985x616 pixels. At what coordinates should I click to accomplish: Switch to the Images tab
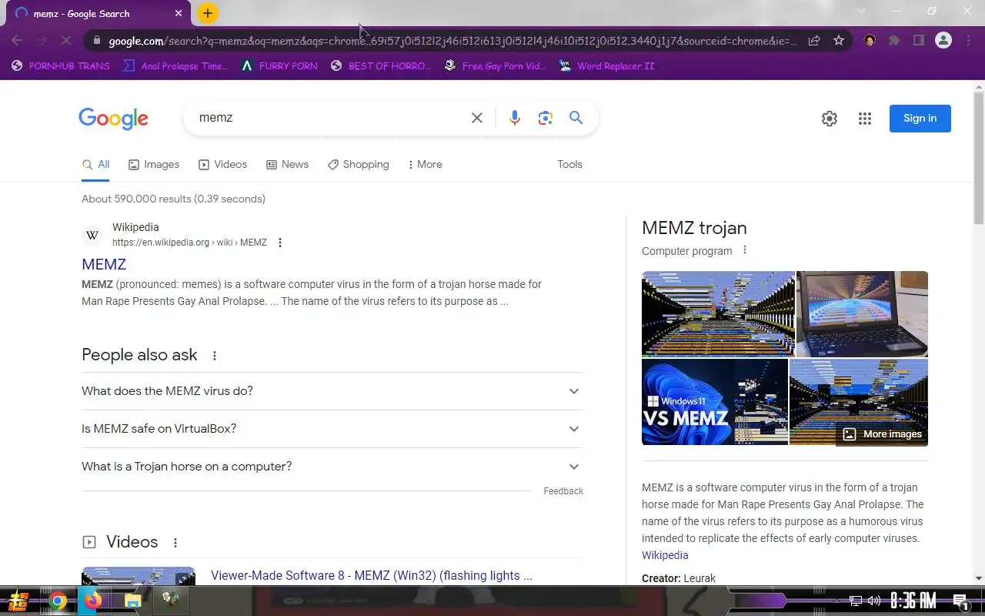point(154,165)
